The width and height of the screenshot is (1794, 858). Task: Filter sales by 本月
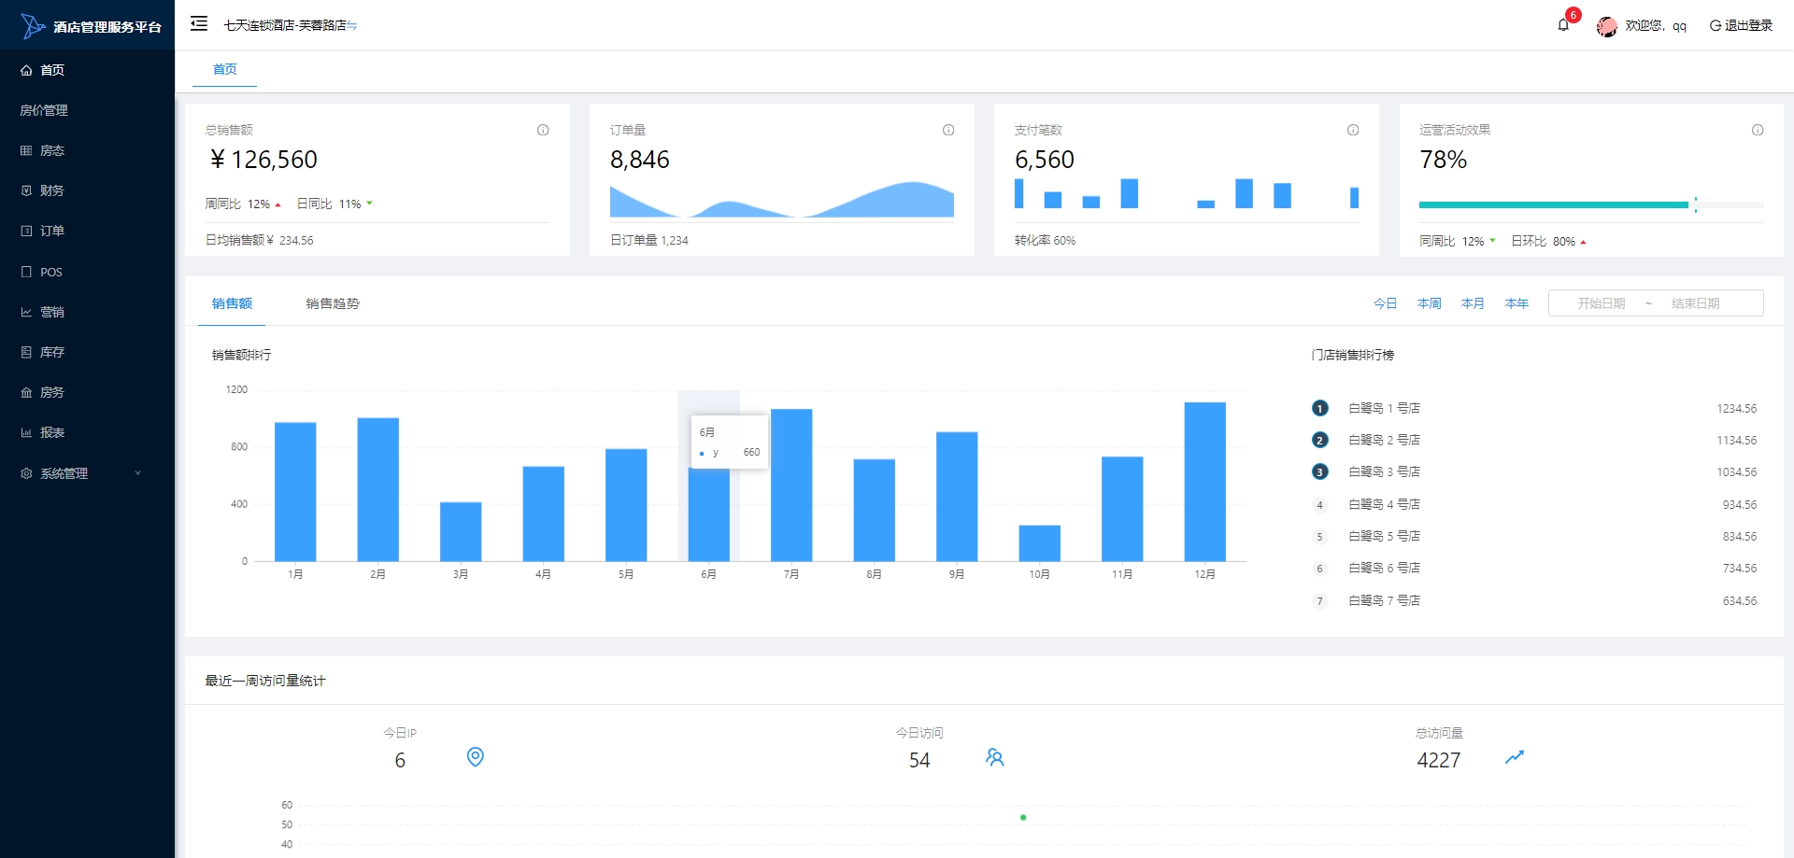1473,303
